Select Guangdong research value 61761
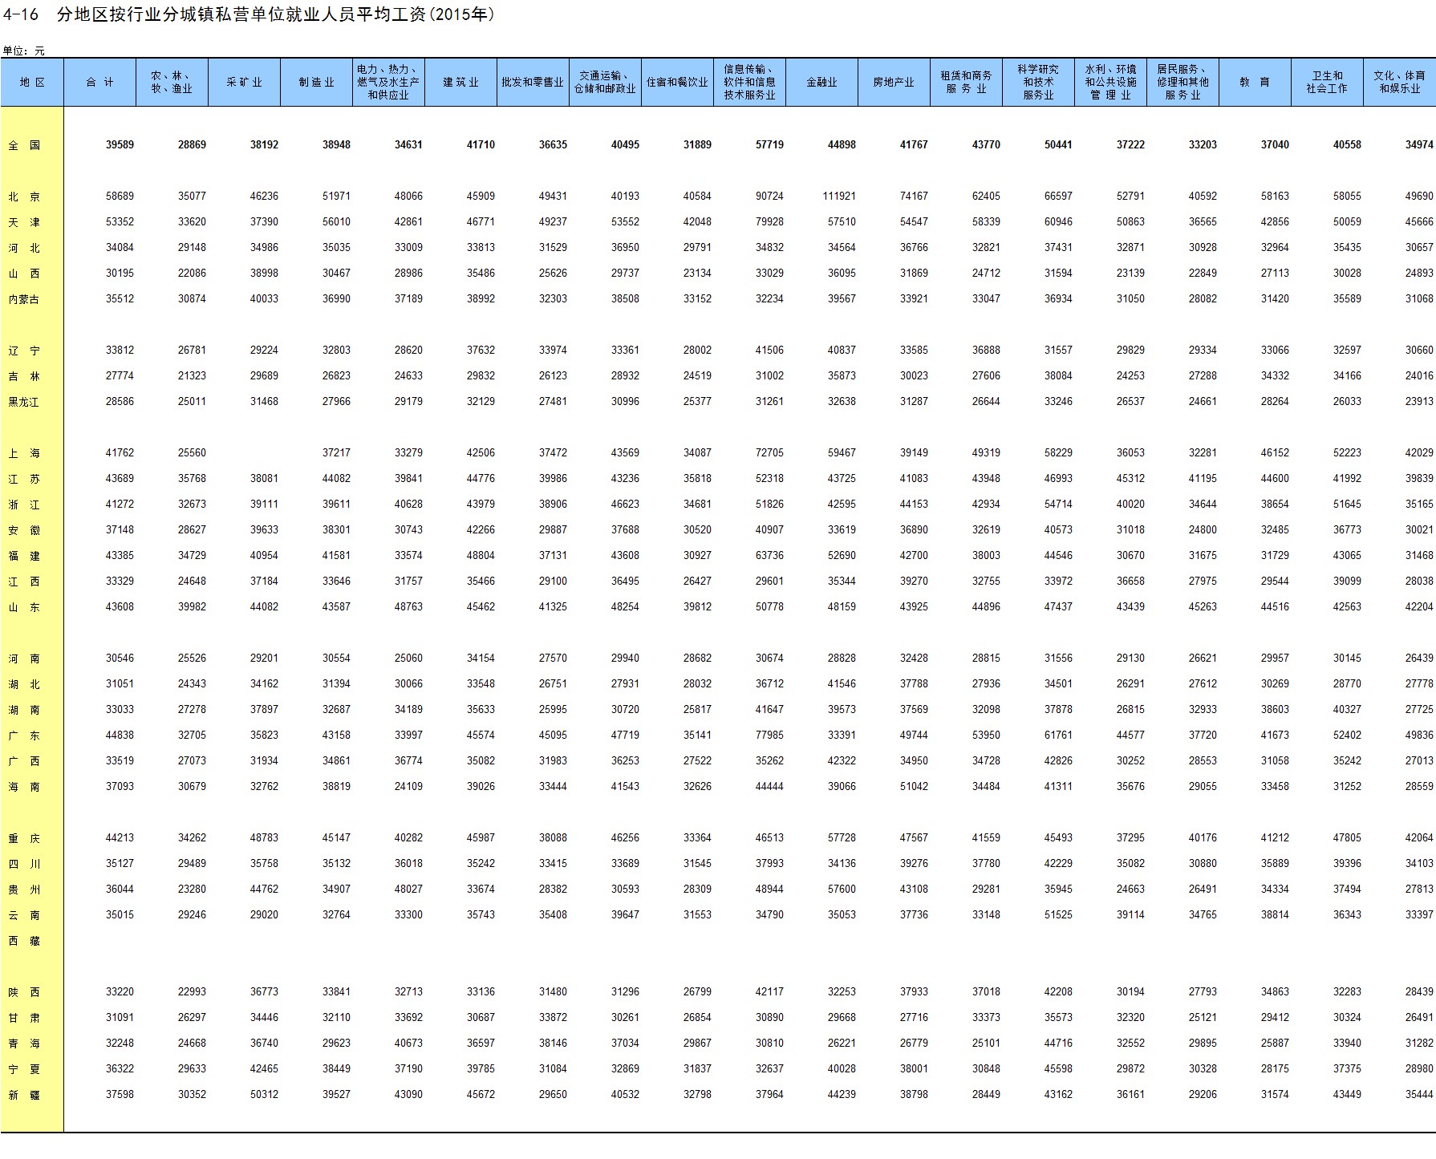1436x1159 pixels. click(1058, 736)
